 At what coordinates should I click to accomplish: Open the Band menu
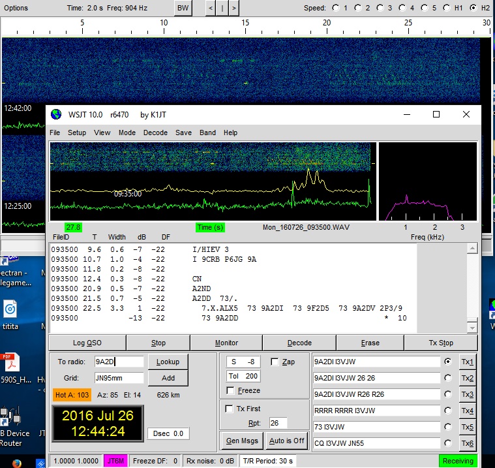coord(207,133)
